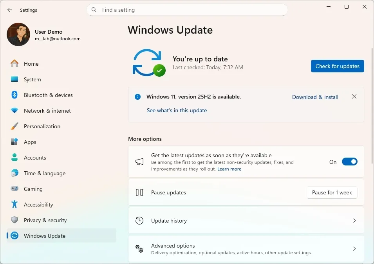374x264 pixels.
Task: Click the Find a setting search box
Action: point(187,10)
